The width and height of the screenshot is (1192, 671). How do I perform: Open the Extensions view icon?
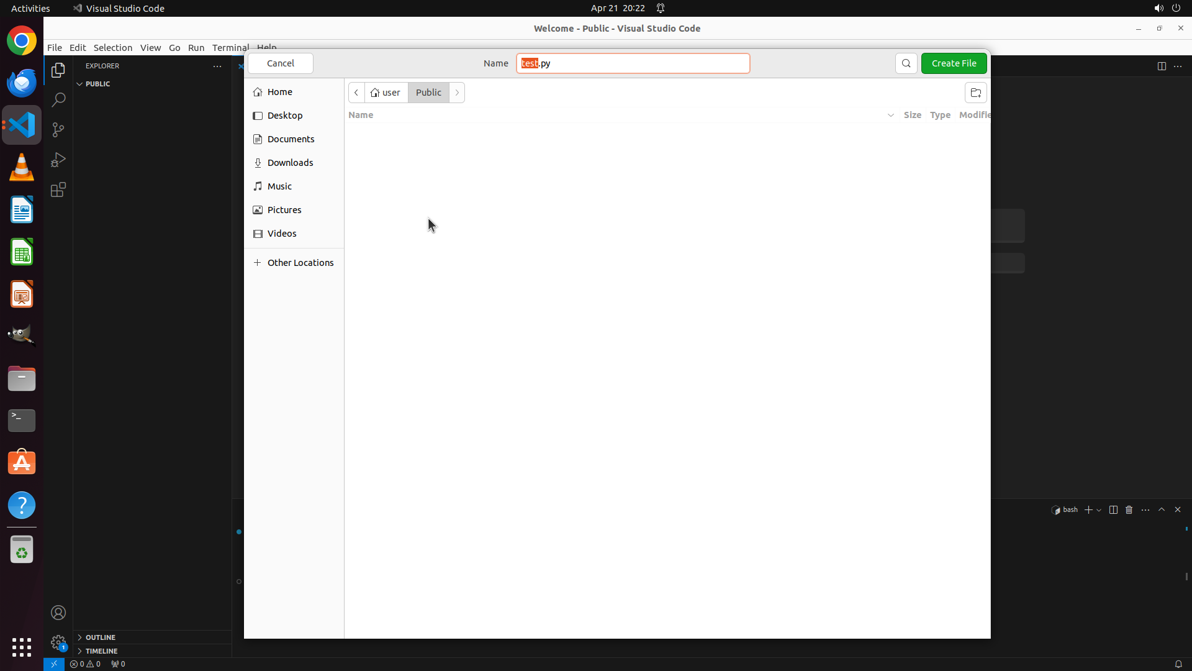tap(58, 189)
